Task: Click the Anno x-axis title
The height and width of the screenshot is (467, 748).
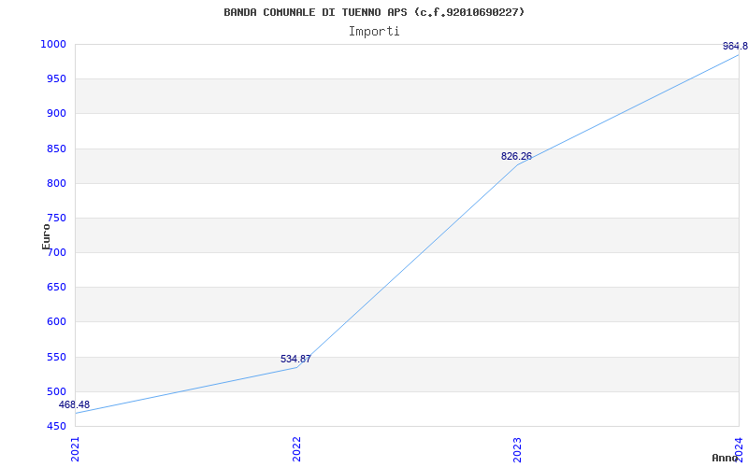Action: [725, 458]
